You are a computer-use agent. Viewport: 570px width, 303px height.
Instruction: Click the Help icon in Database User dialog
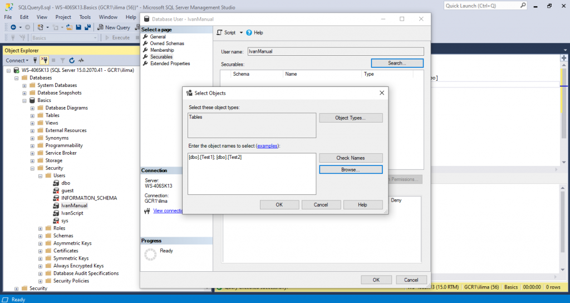point(249,33)
